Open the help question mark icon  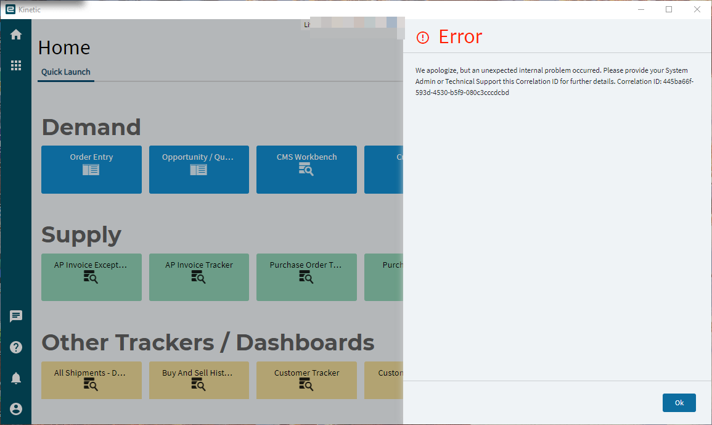[16, 347]
